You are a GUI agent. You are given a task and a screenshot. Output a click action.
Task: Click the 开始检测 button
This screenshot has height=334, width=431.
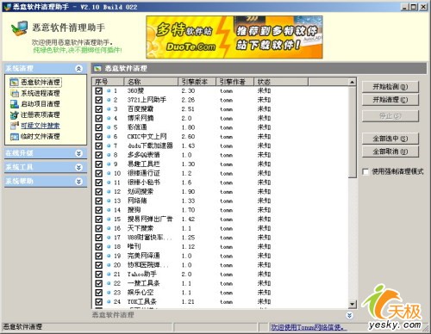tap(390, 87)
